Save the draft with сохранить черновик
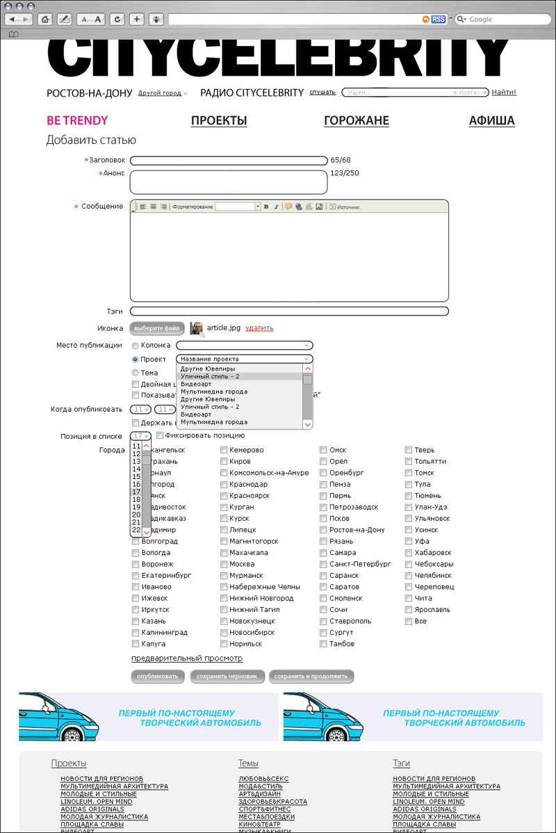 pos(227,677)
